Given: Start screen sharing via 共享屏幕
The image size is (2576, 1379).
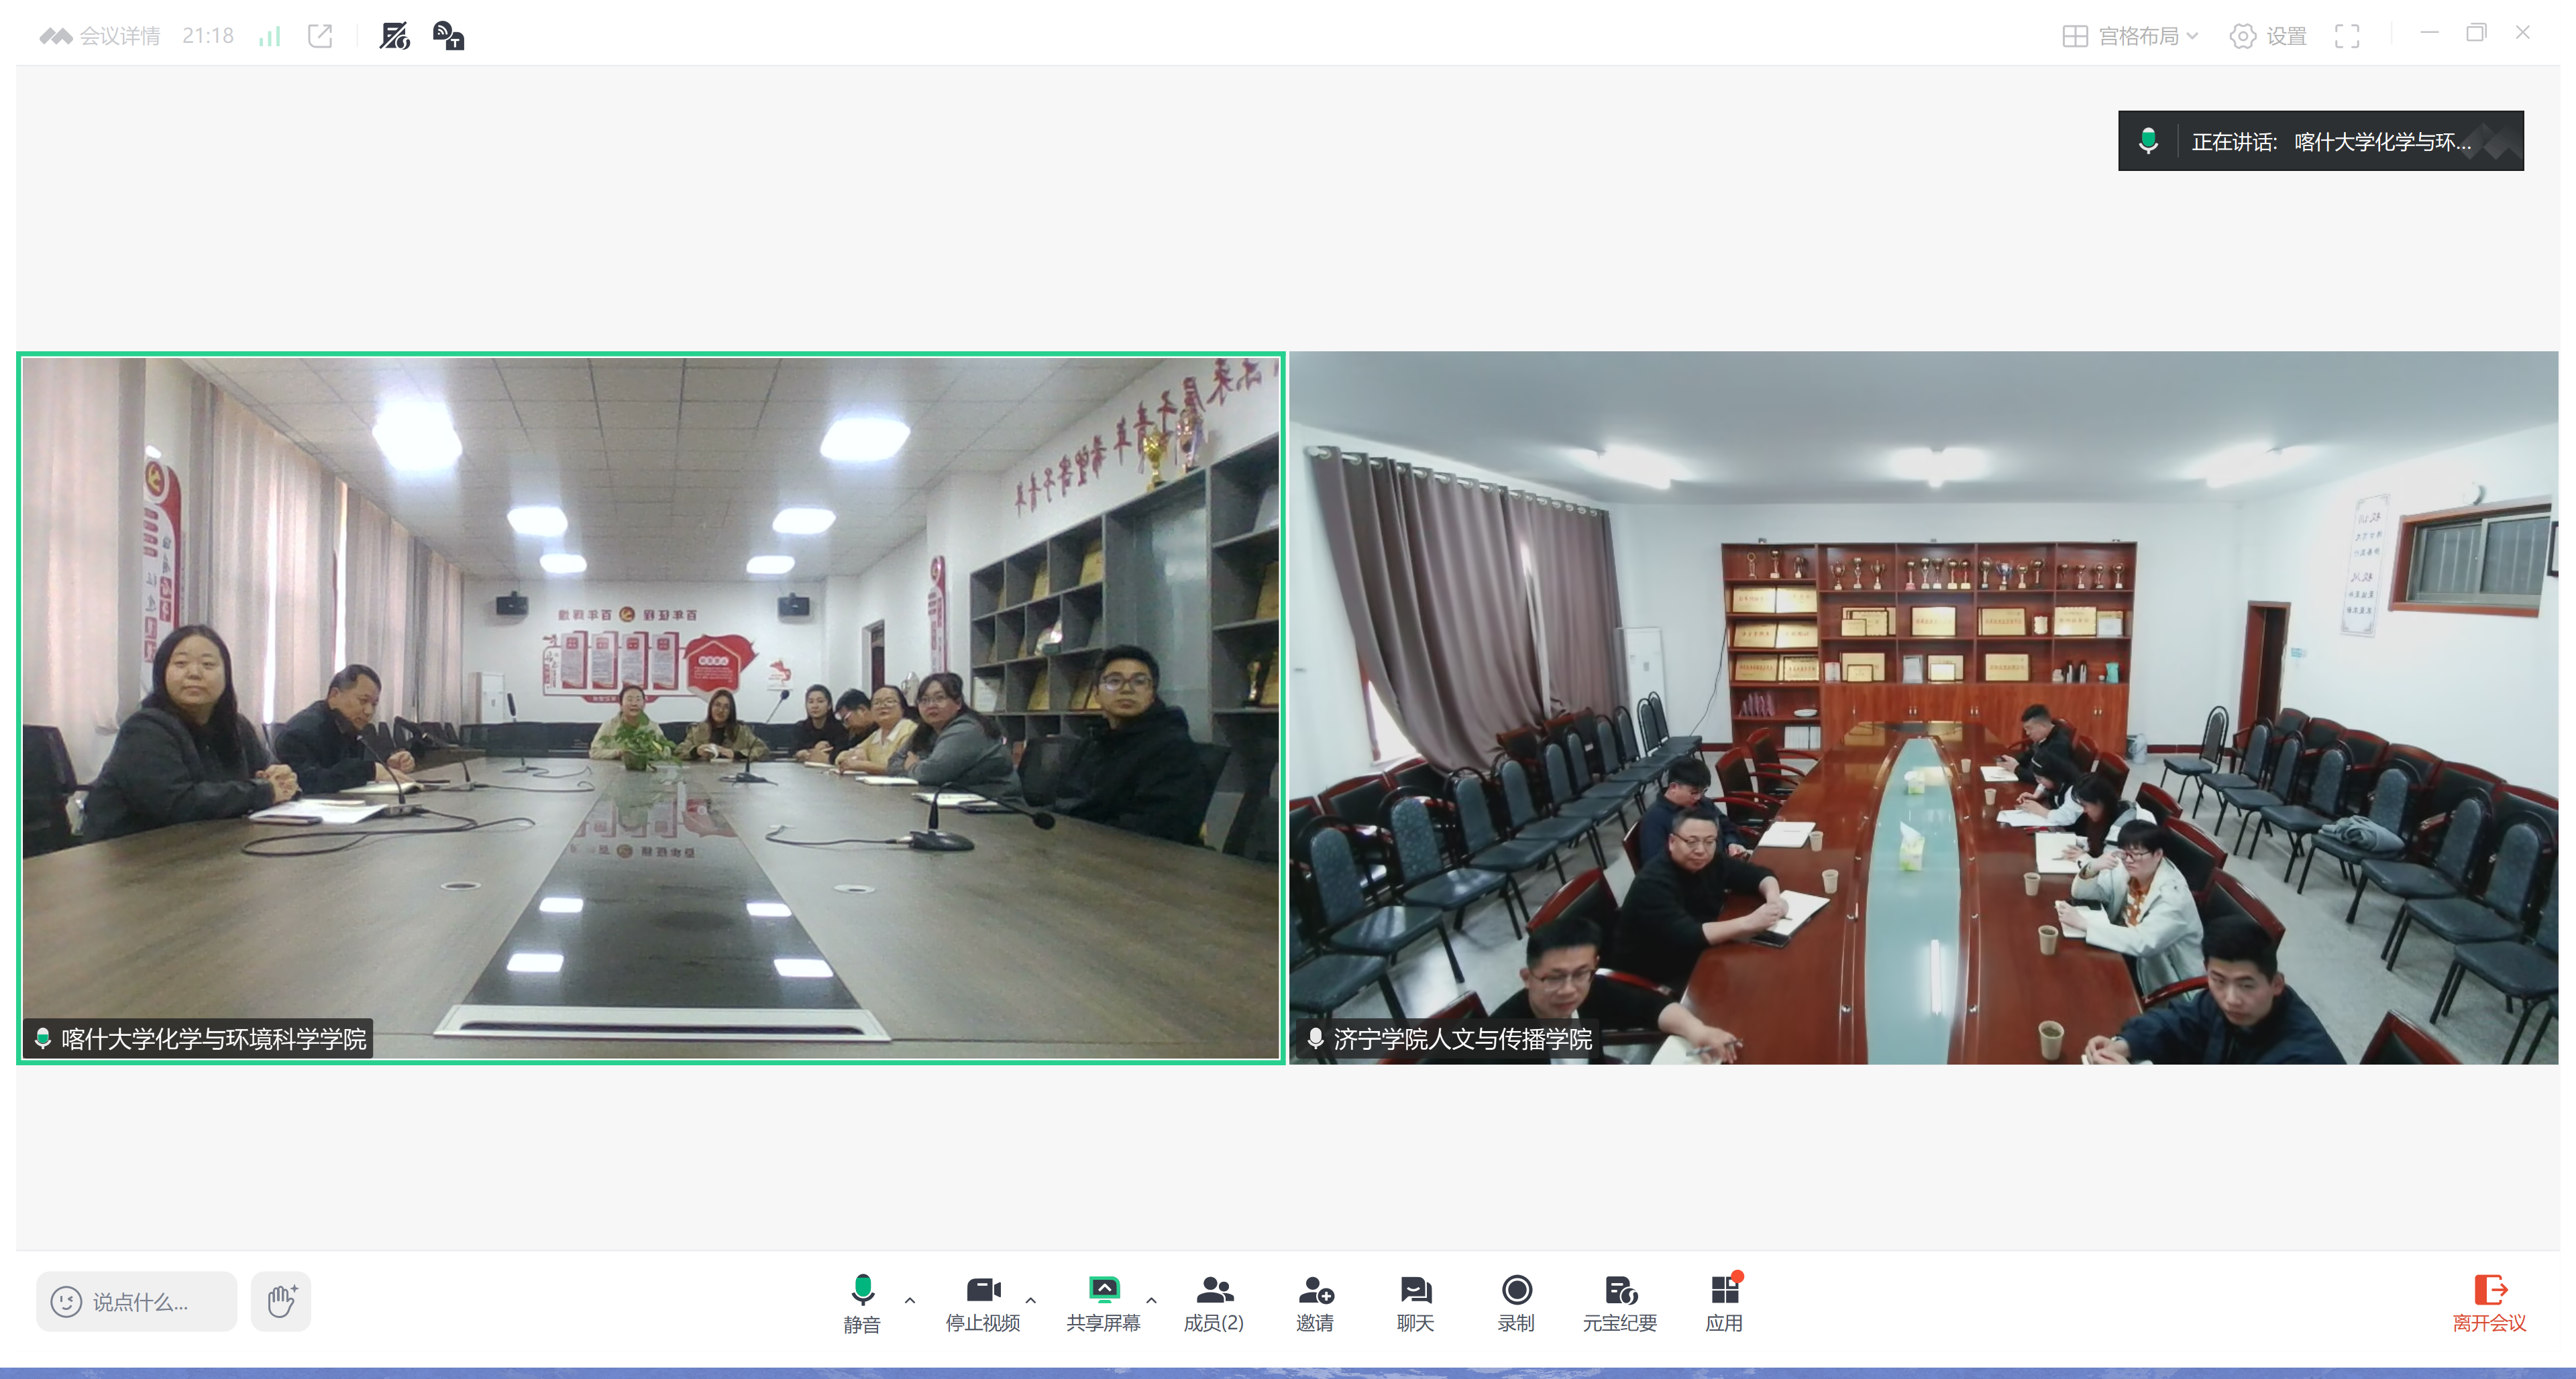Looking at the screenshot, I should (1103, 1302).
